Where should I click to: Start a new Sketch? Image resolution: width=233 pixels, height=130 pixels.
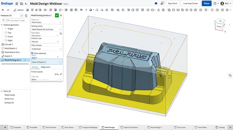tap(19, 10)
